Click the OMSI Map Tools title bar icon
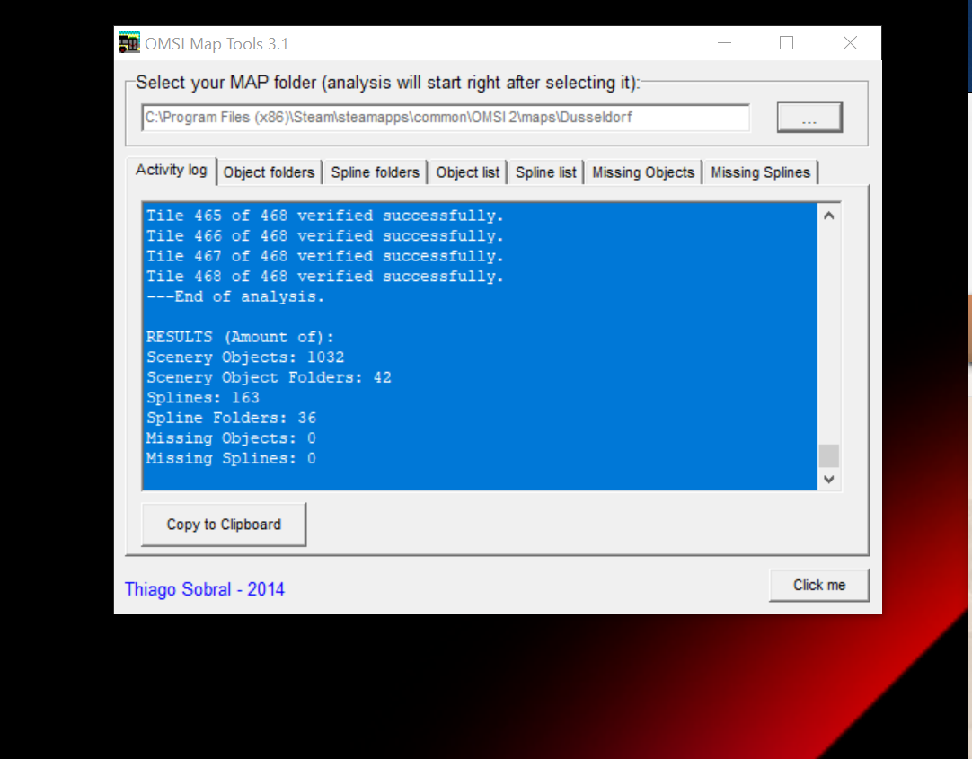The width and height of the screenshot is (972, 759). 129,43
